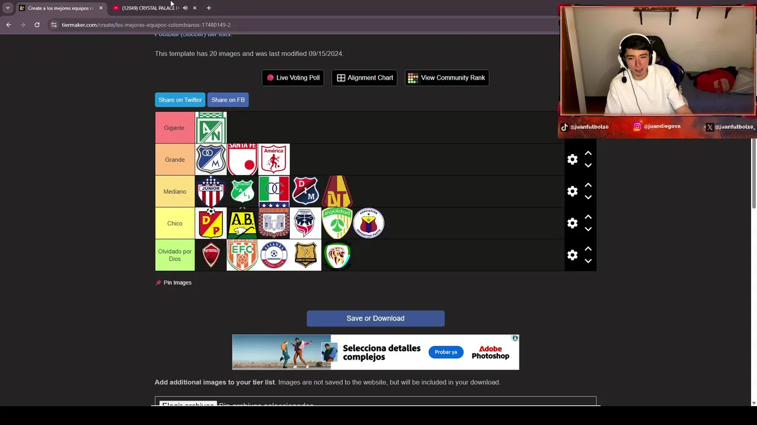Image resolution: width=757 pixels, height=425 pixels.
Task: Open a new browser tab
Action: [209, 8]
